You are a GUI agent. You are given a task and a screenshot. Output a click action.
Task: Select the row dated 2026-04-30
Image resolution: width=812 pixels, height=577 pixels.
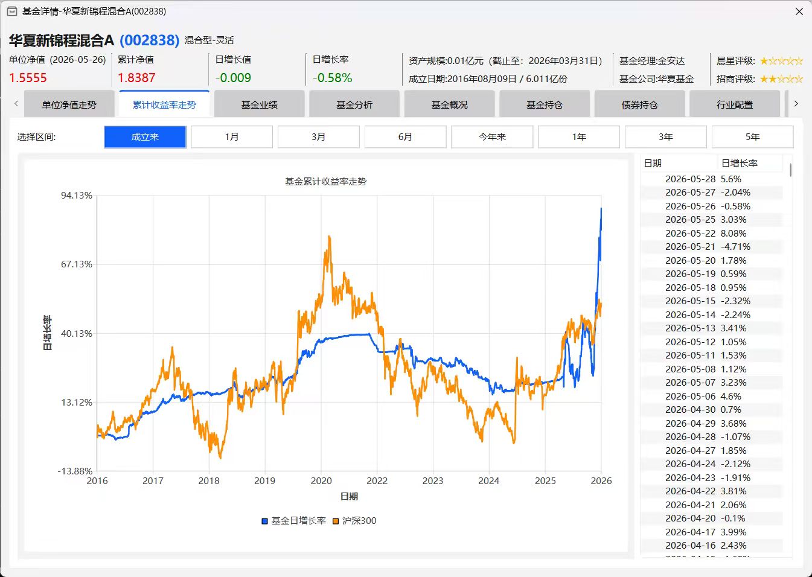(x=712, y=410)
